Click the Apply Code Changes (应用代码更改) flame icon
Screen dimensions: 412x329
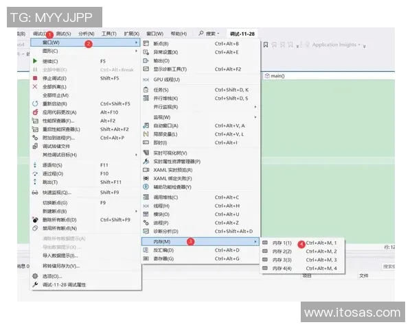coord(35,112)
